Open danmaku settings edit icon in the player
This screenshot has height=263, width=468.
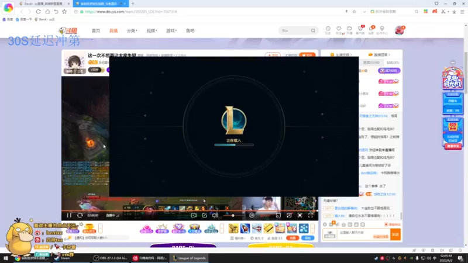(x=204, y=215)
